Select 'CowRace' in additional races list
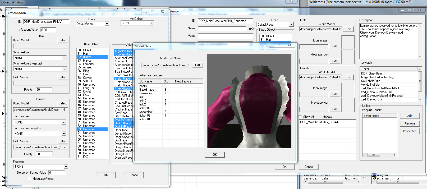This screenshot has height=189, width=427. (x=123, y=113)
